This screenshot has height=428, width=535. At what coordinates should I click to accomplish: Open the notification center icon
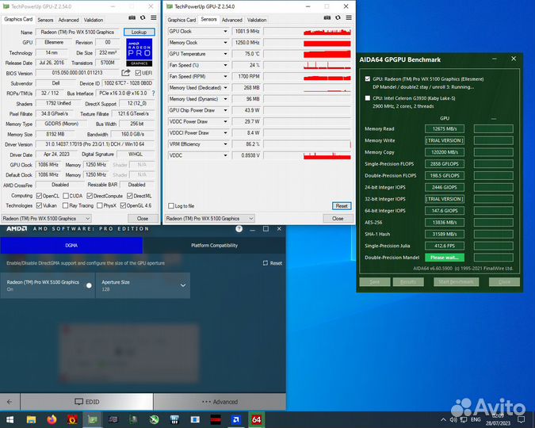[x=521, y=419]
